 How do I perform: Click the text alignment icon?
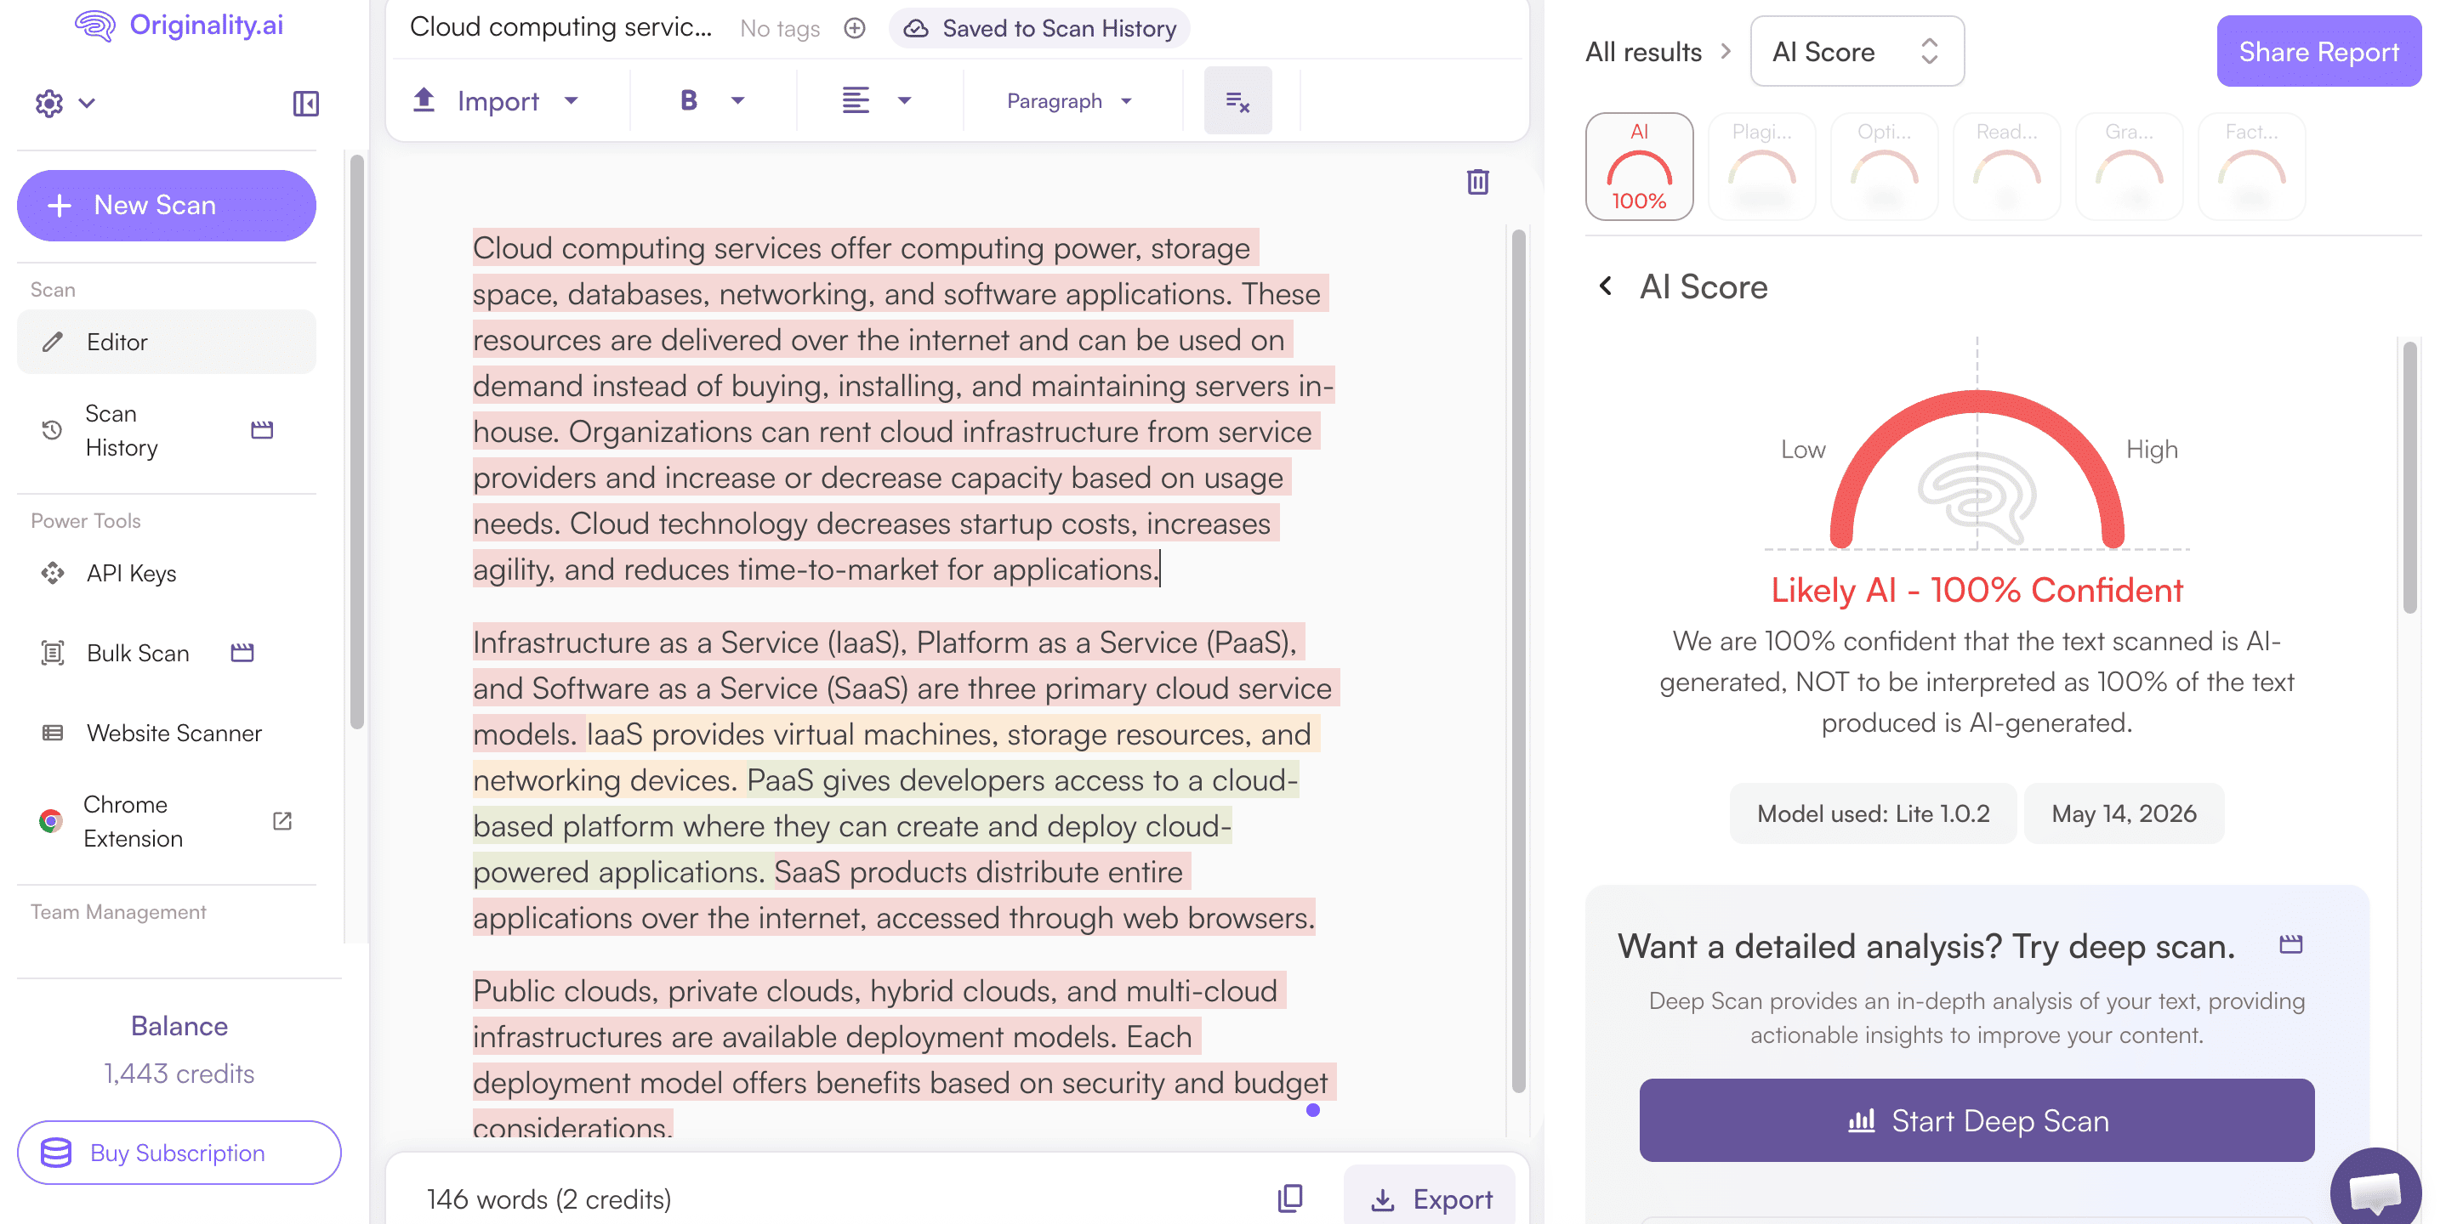856,100
